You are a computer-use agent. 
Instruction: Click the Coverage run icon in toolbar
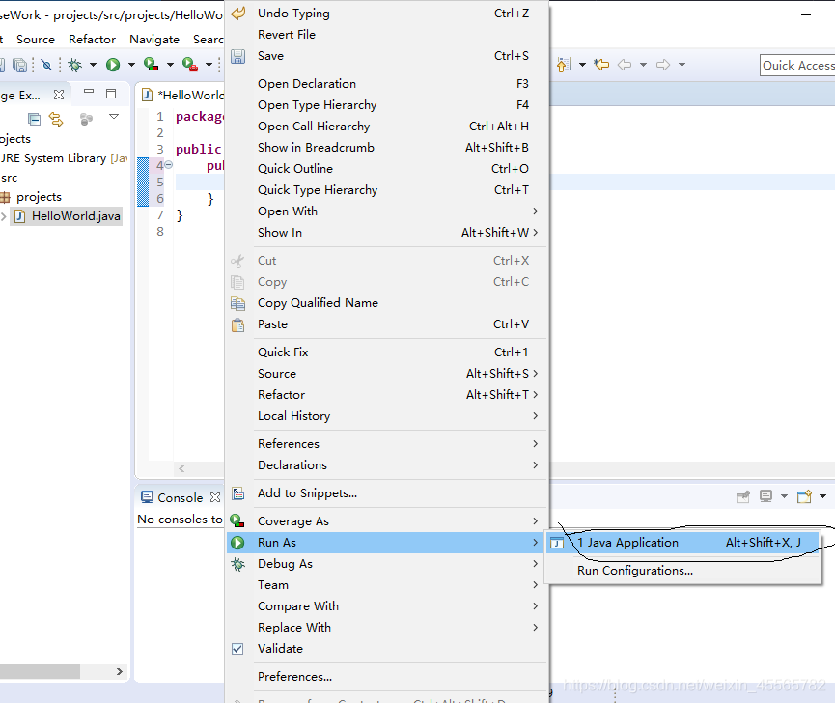tap(152, 65)
